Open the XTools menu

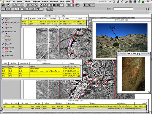coord(45,1)
